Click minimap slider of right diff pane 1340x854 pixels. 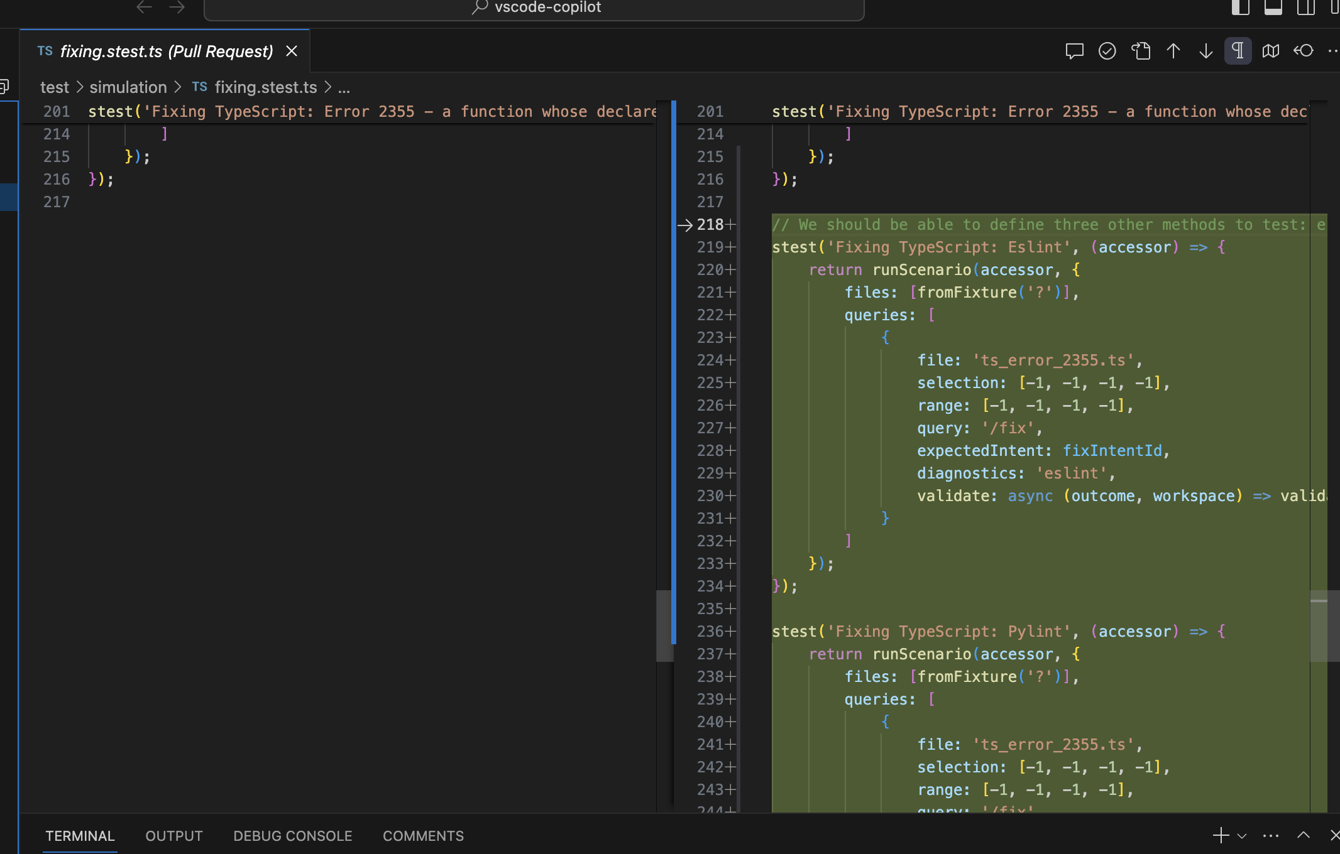tap(1325, 625)
